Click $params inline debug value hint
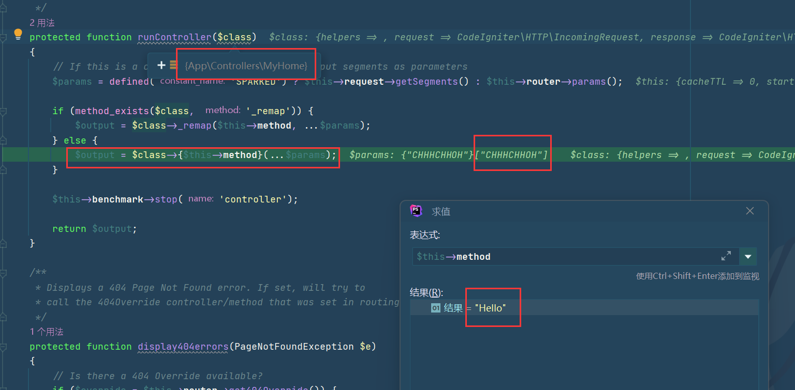 pos(448,155)
